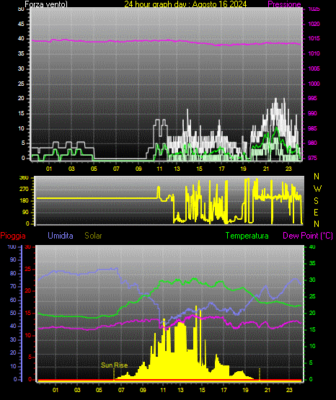Click the green 'Temperatura' legend label

pyautogui.click(x=247, y=236)
